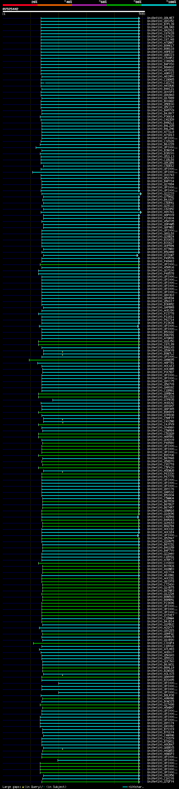Select the UniRef100_Q00SP3 label
Screen dimensions: 179x789
pos(160,92)
